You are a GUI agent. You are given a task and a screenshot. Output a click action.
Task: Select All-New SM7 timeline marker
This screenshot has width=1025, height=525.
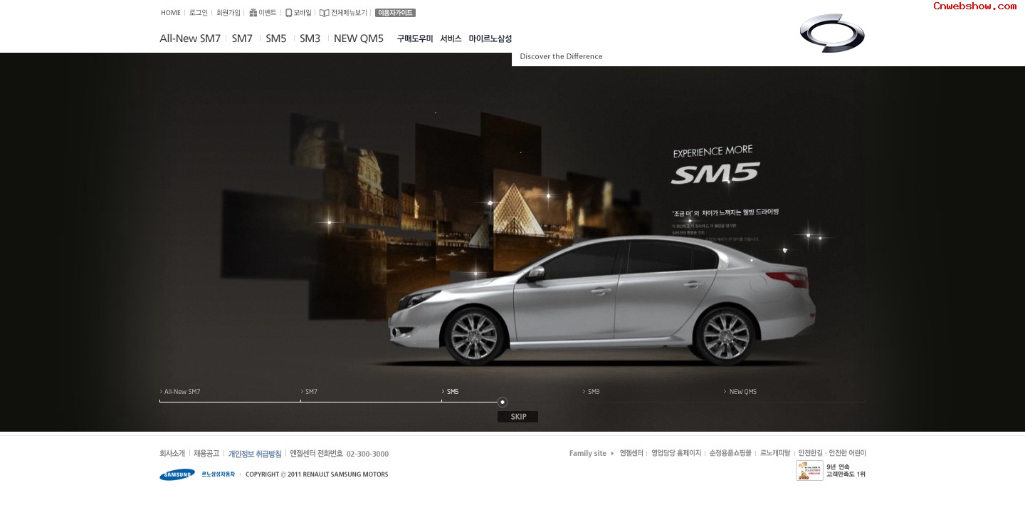(x=182, y=392)
